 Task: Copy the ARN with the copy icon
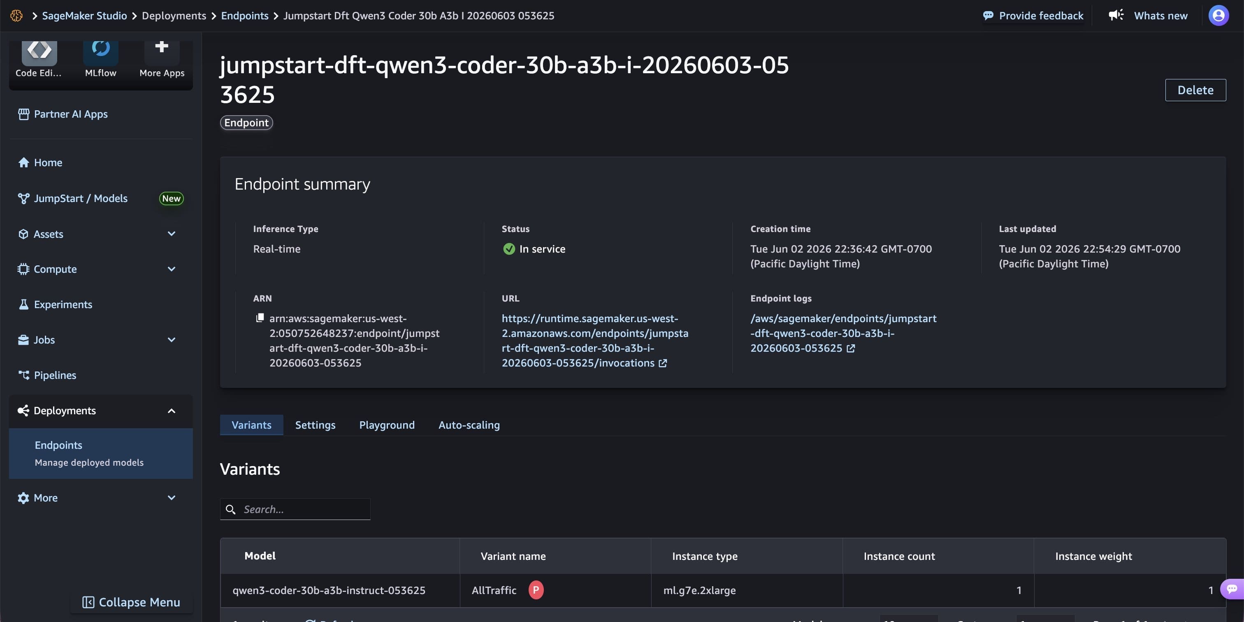(x=260, y=318)
